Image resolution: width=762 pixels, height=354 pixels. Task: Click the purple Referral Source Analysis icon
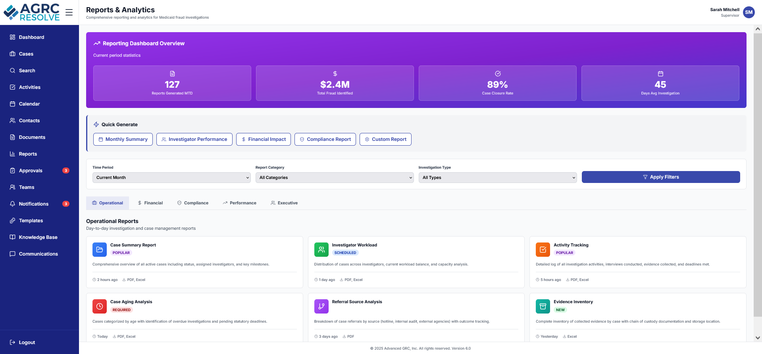(x=321, y=306)
